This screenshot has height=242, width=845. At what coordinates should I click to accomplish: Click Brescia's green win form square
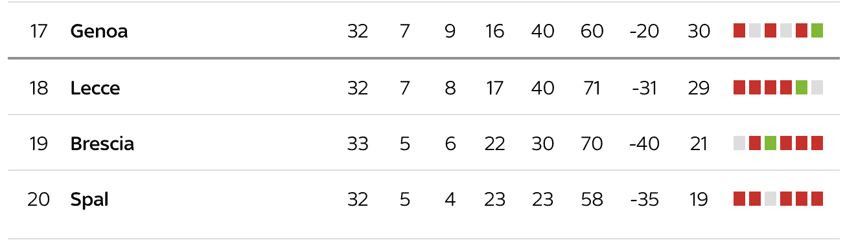[x=770, y=143]
